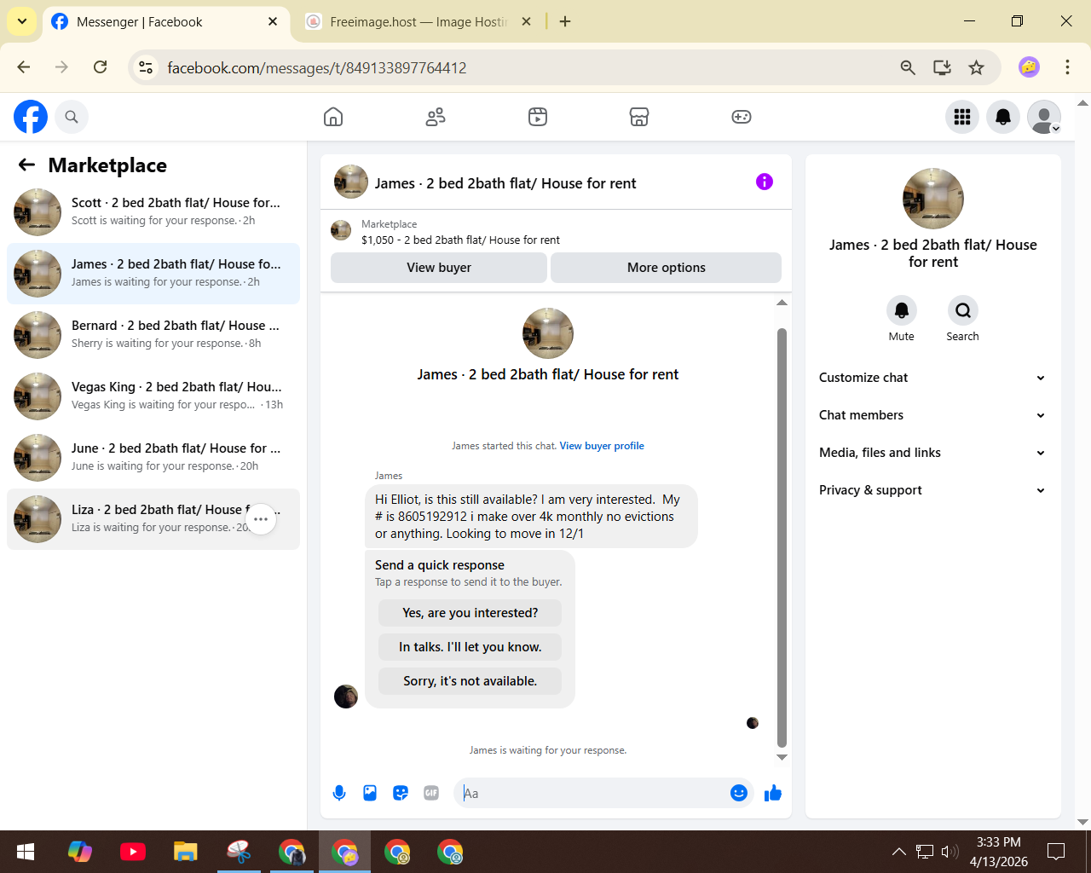Click the View buyer button

click(439, 268)
